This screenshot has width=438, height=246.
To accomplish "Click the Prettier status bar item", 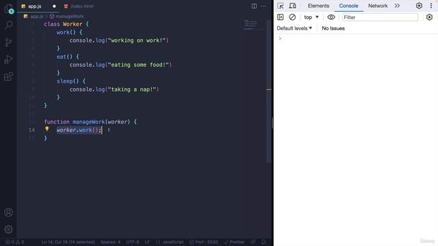I will pos(234,242).
